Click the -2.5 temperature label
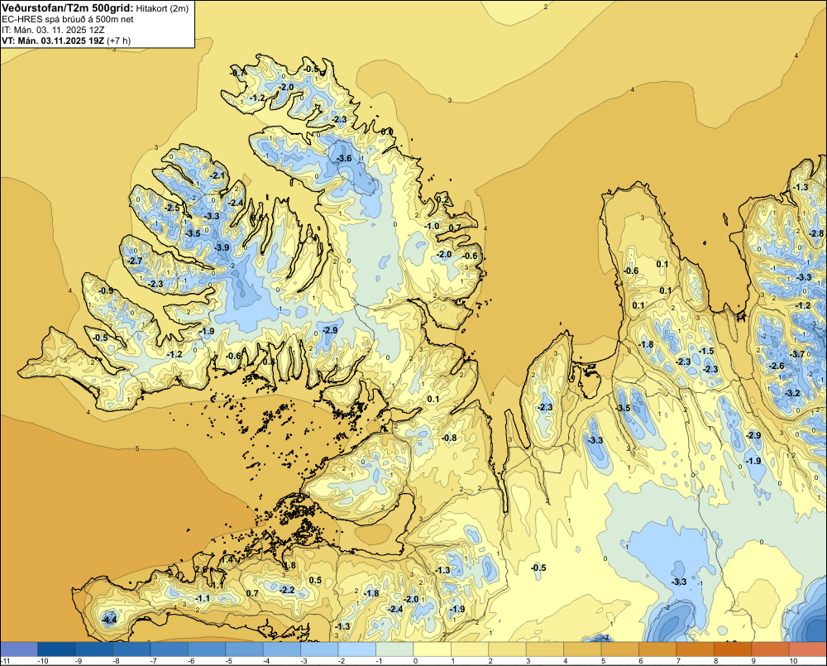This screenshot has height=666, width=827. (x=172, y=208)
